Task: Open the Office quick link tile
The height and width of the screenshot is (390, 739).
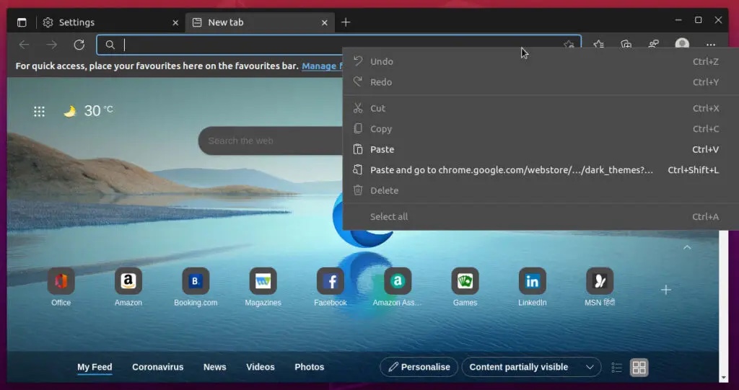Action: coord(61,281)
